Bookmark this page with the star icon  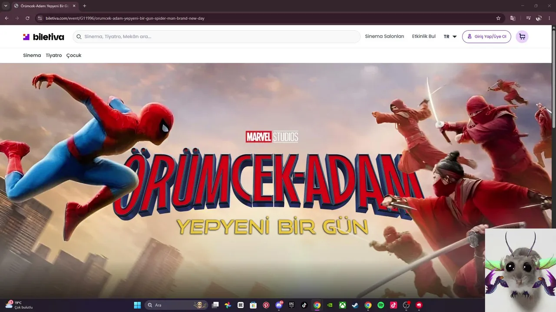(x=498, y=18)
